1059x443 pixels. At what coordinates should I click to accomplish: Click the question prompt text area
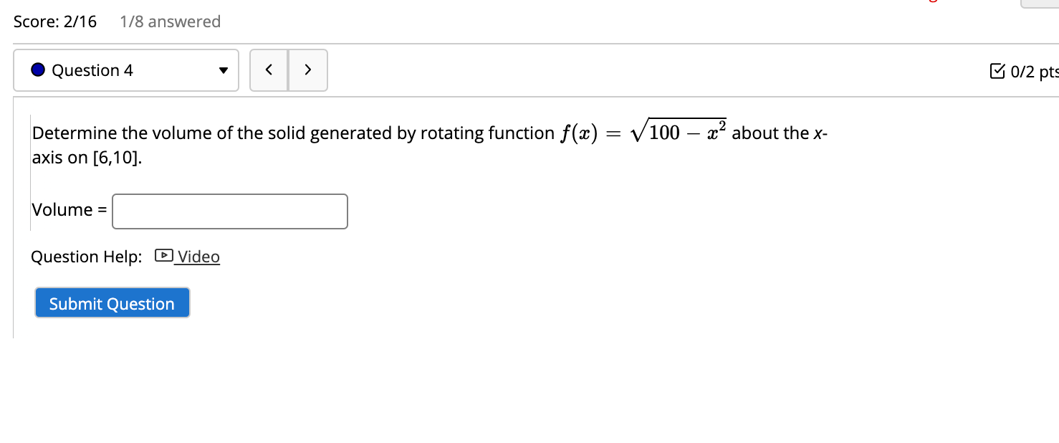(x=430, y=143)
